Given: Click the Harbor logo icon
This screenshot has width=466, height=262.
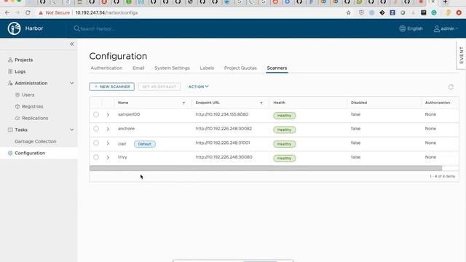Looking at the screenshot, I should [14, 28].
